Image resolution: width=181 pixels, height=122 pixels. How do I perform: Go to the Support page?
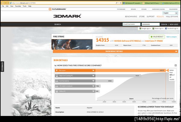pyautogui.click(x=151, y=17)
